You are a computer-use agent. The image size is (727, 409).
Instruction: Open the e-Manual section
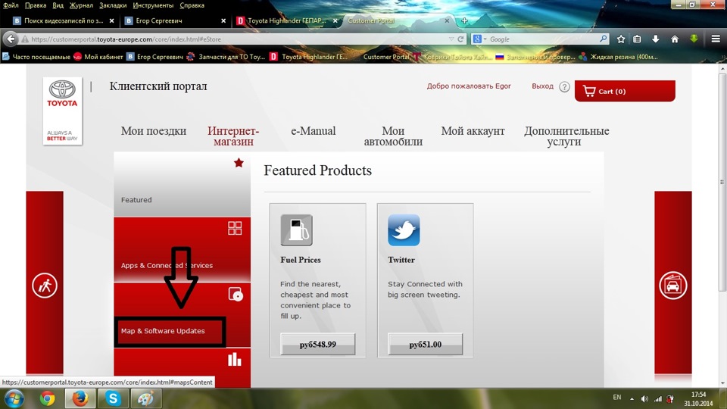[x=313, y=131]
